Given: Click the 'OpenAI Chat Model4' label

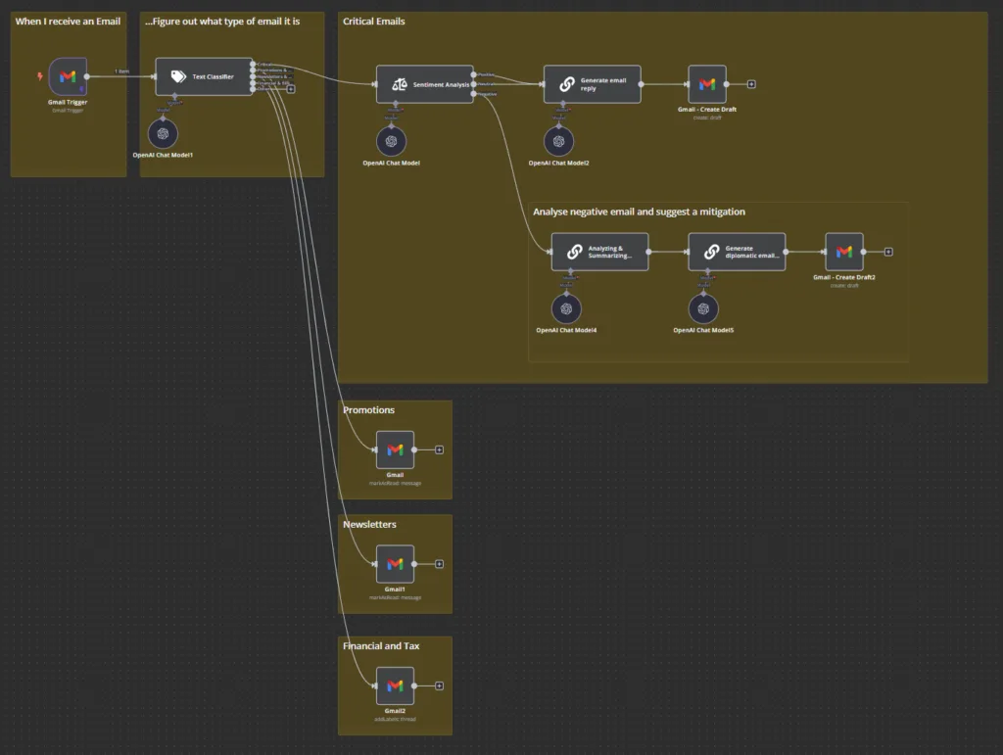Looking at the screenshot, I should coord(566,331).
